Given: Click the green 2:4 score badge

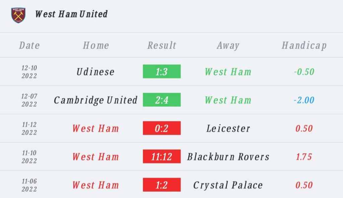Looking at the screenshot, I should click(162, 100).
